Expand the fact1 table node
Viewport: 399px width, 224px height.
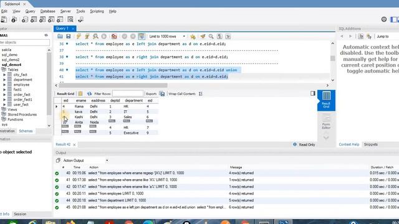click(4, 90)
